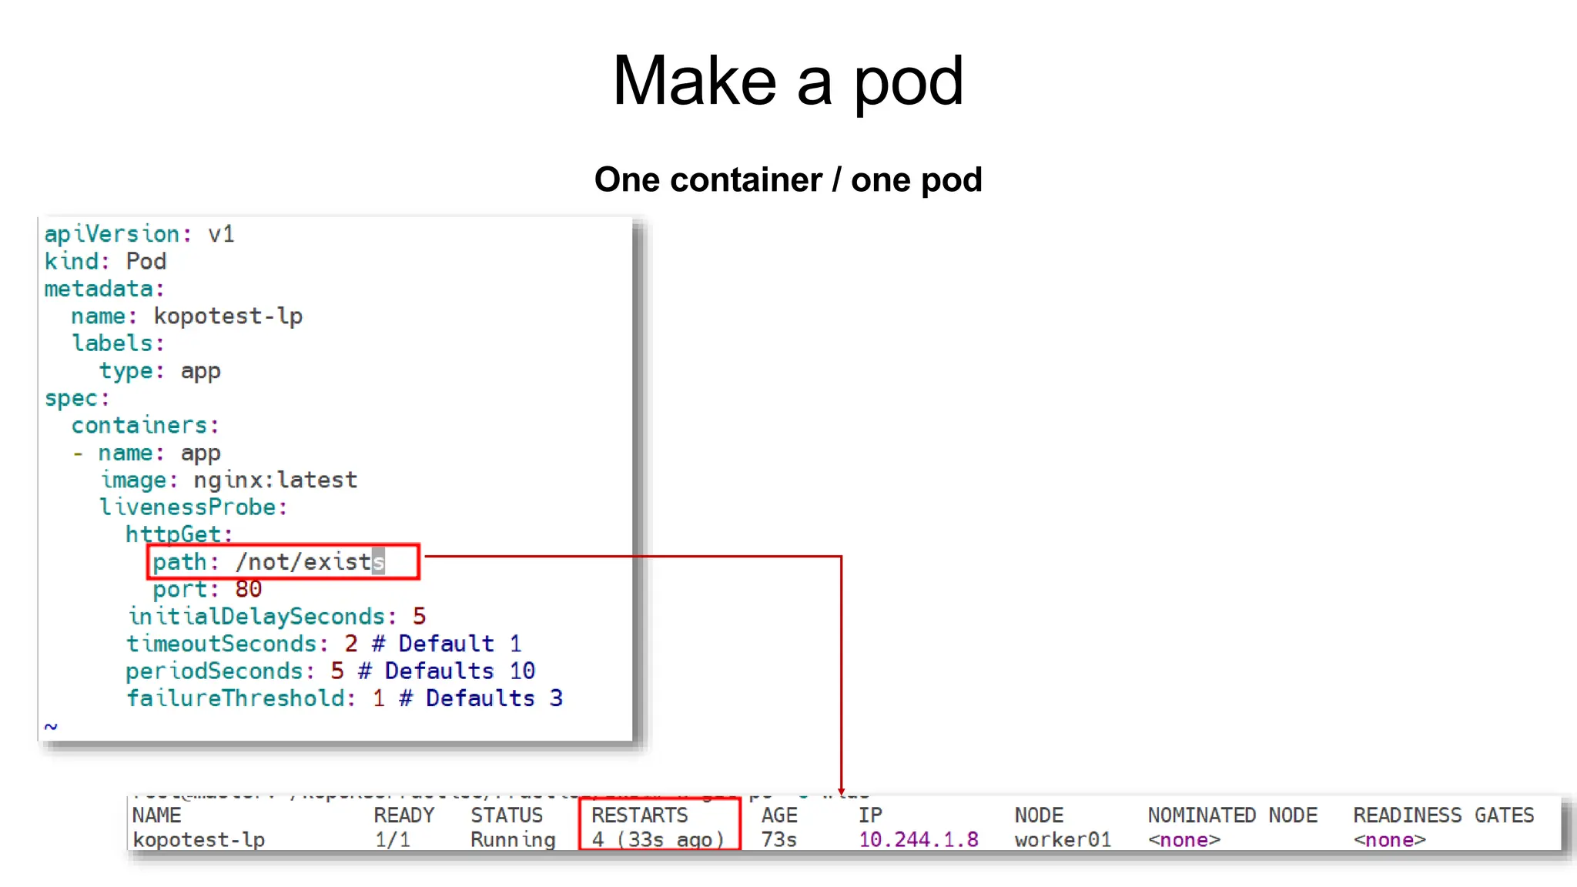
Task: Click the 'httpGet:' line
Action: [179, 534]
